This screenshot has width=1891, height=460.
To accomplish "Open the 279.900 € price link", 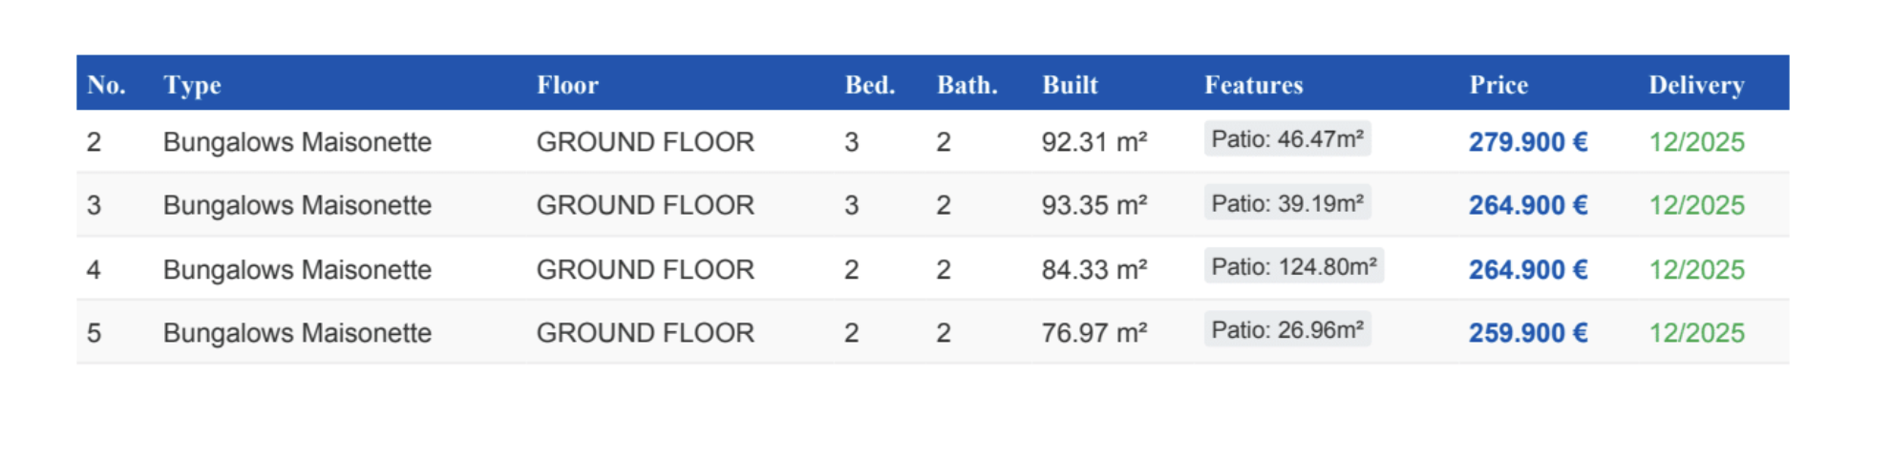I will click(x=1528, y=142).
